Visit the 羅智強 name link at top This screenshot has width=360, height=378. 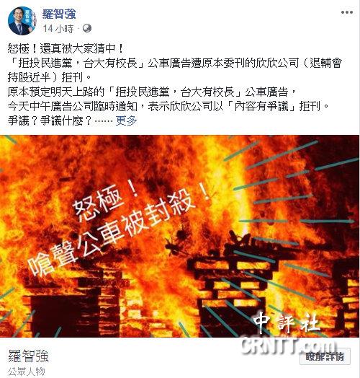click(59, 14)
